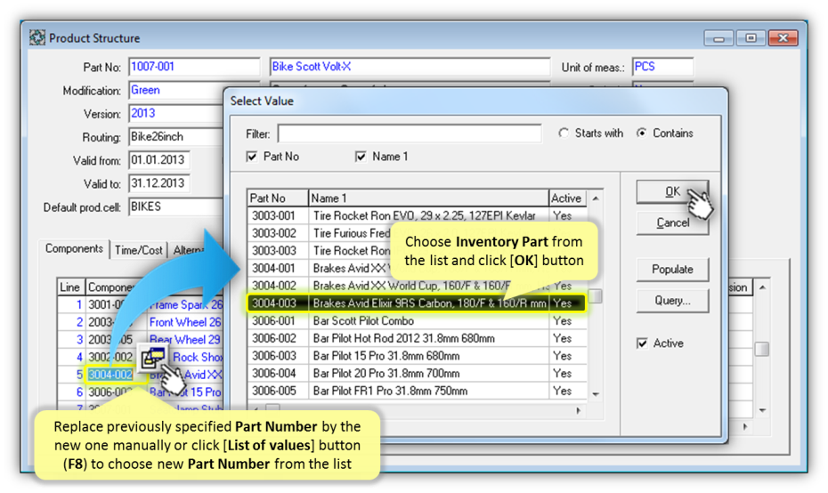Maximize the Product Structure window
Image resolution: width=828 pixels, height=493 pixels.
751,38
